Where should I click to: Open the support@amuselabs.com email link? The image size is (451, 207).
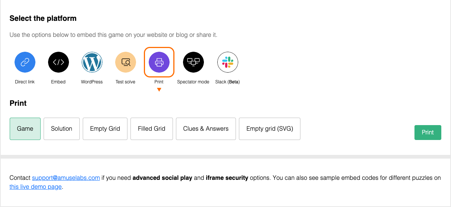point(66,178)
